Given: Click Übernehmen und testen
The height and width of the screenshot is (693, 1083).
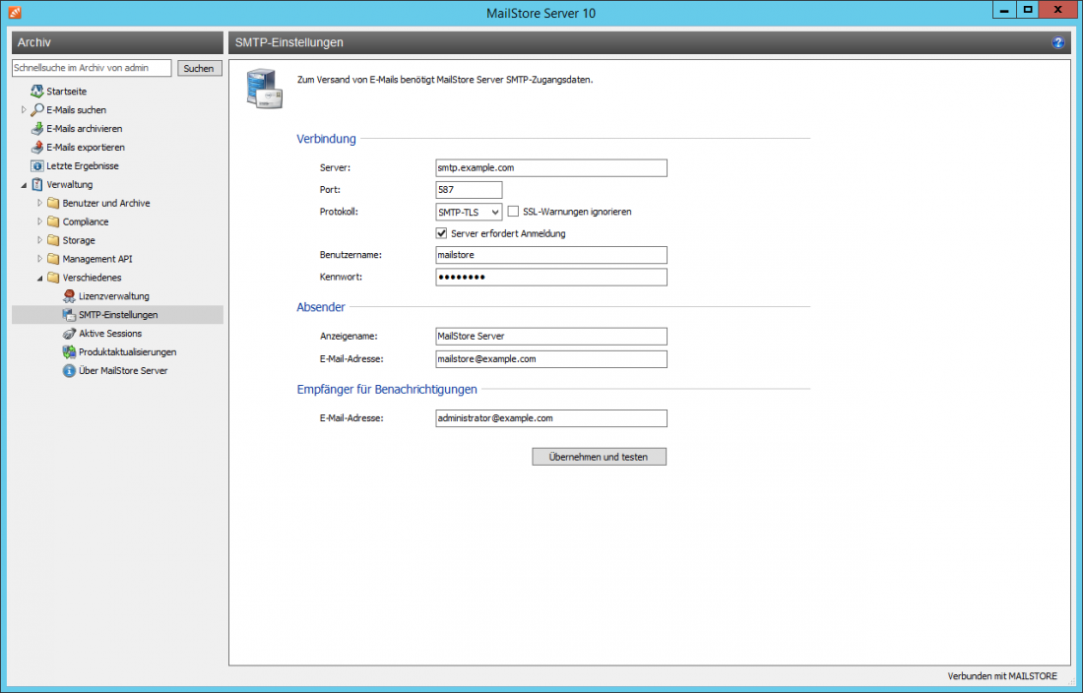Looking at the screenshot, I should coord(599,456).
